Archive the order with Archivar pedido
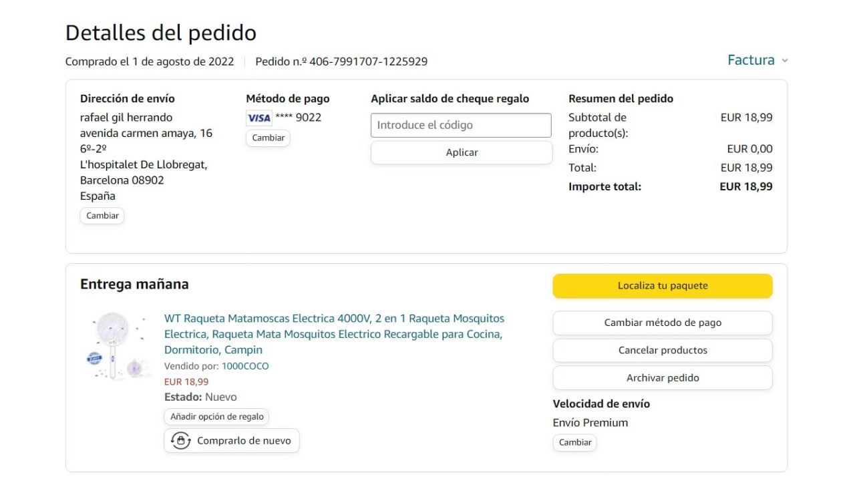Viewport: 855px width, 493px height. pyautogui.click(x=662, y=377)
